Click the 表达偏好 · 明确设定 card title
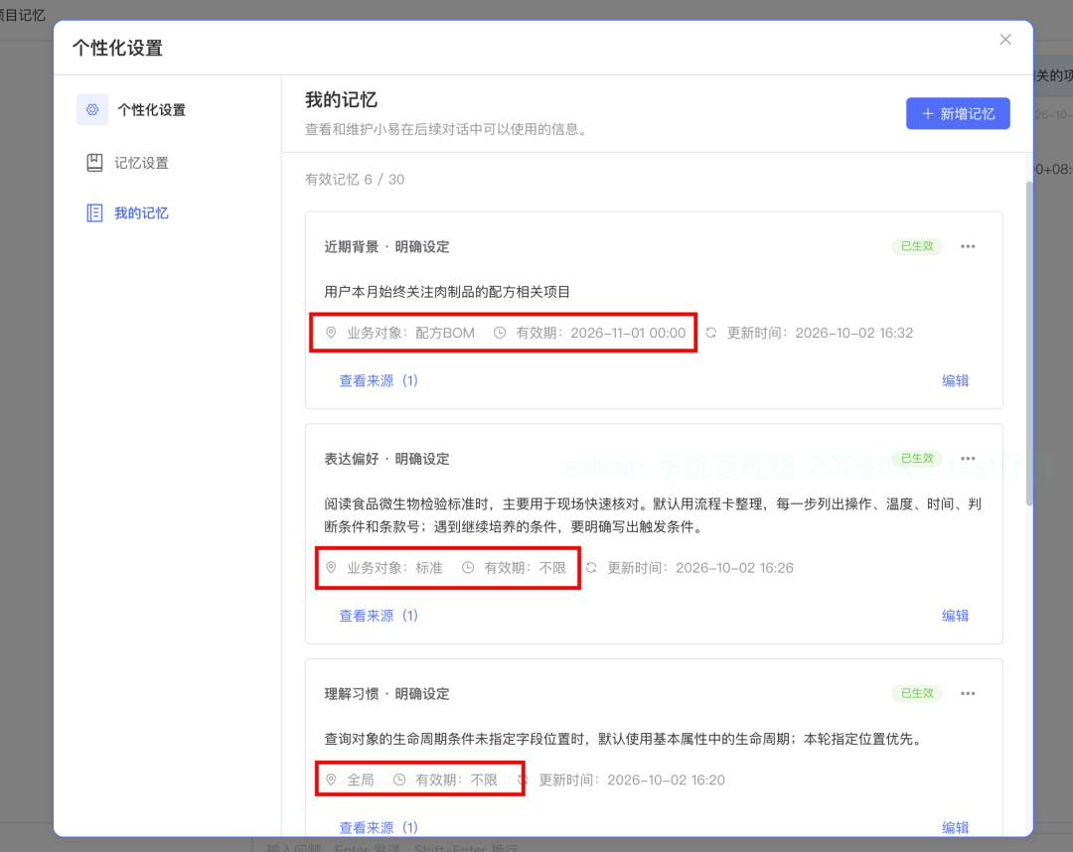Screen dimensions: 1073x852 click(386, 459)
